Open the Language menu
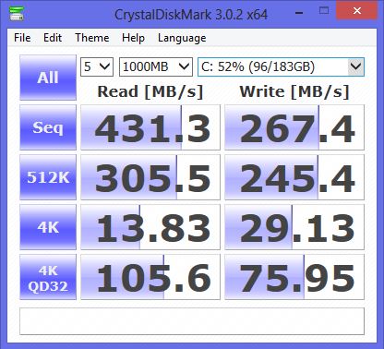Image resolution: width=384 pixels, height=349 pixels. [182, 38]
